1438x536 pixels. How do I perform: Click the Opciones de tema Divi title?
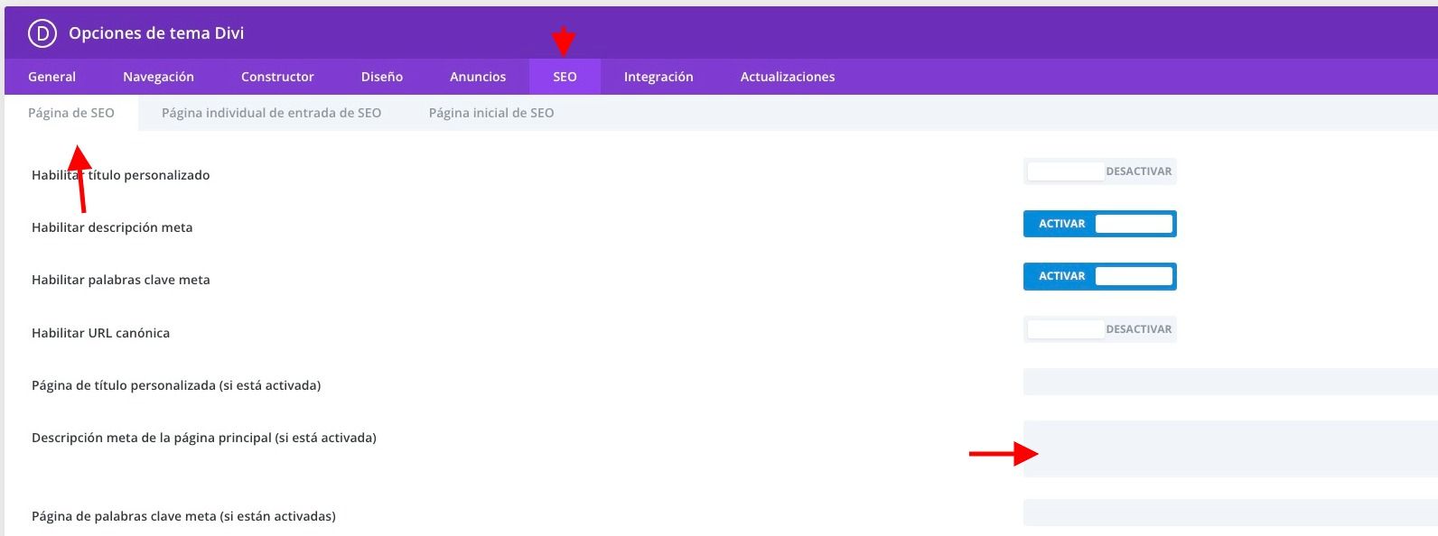156,33
